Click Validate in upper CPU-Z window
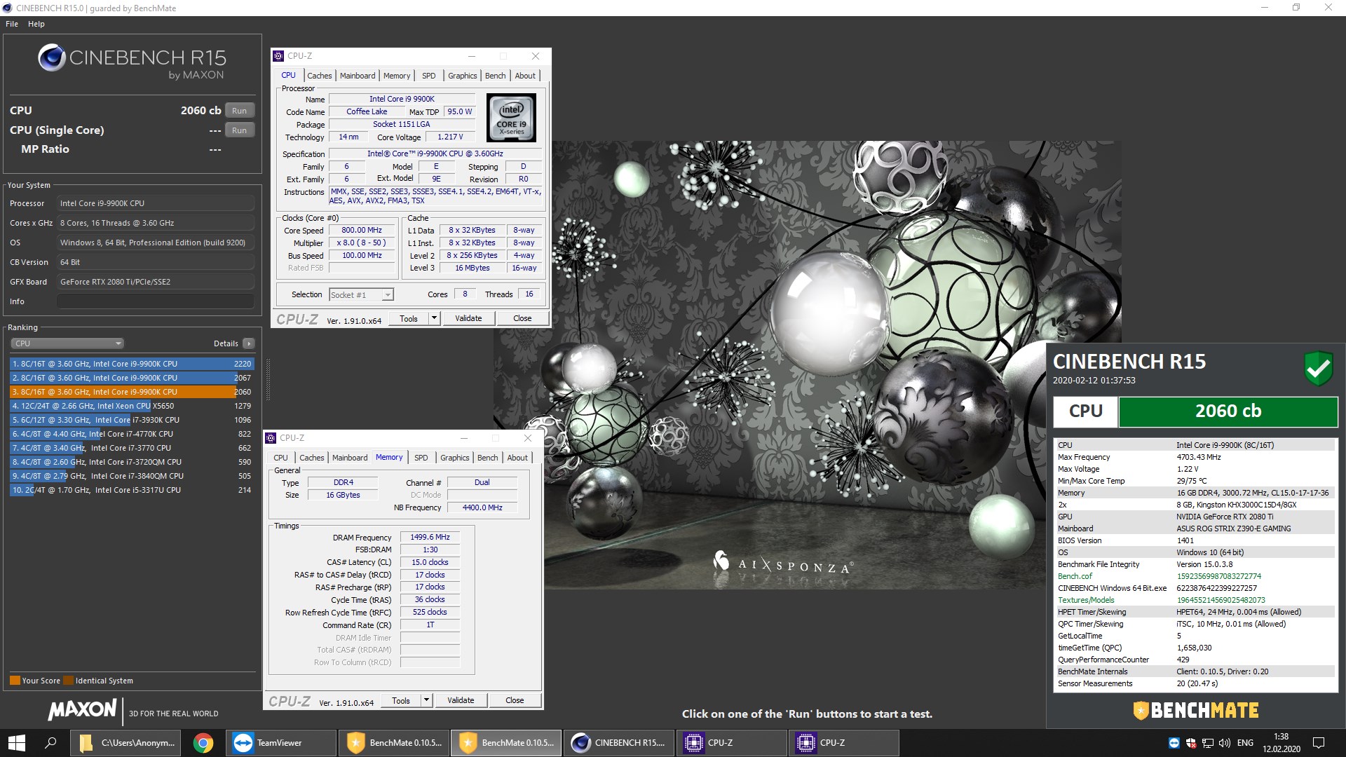1346x757 pixels. [468, 318]
